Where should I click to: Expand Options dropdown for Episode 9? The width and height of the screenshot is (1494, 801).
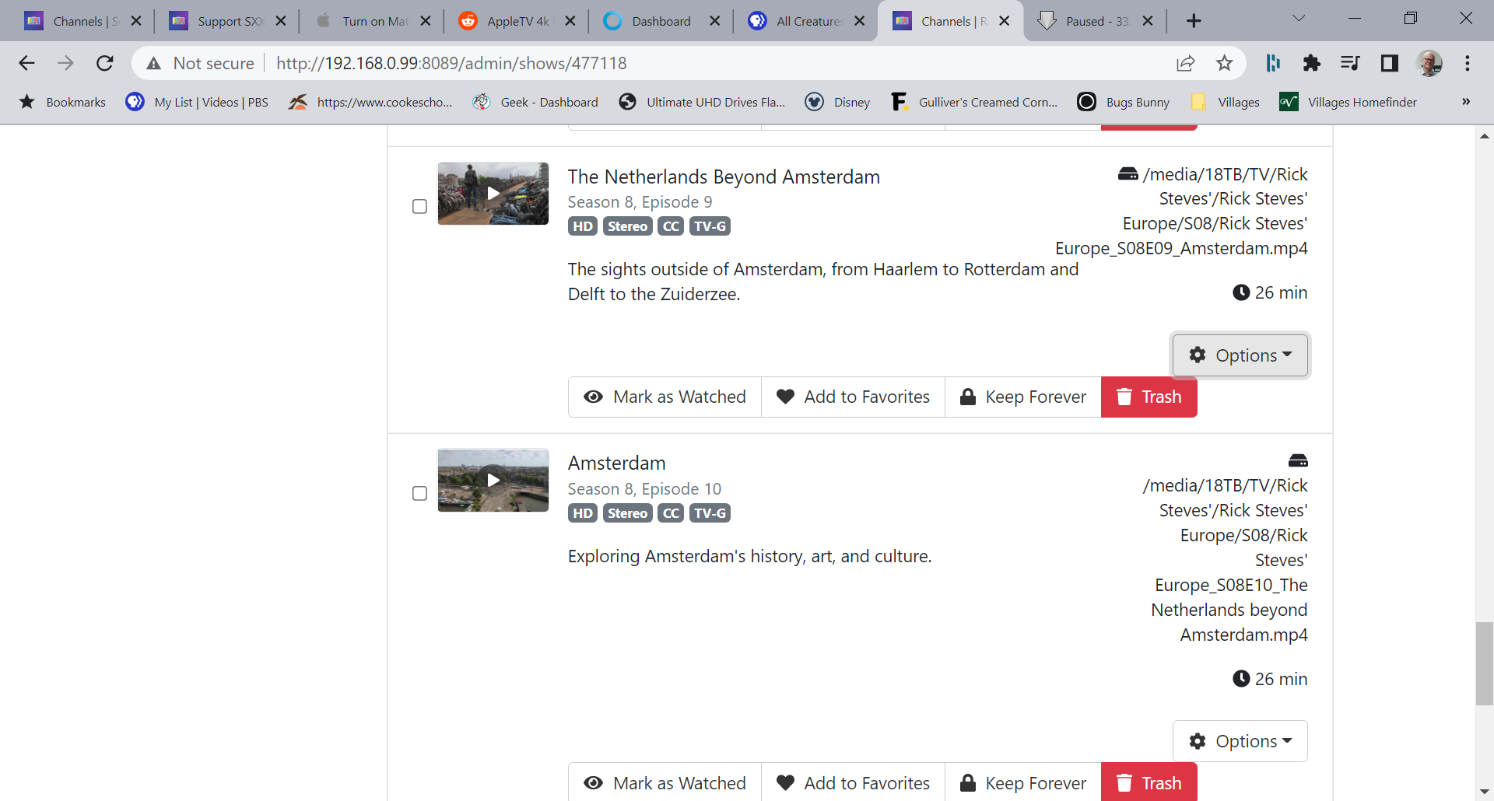pyautogui.click(x=1240, y=355)
